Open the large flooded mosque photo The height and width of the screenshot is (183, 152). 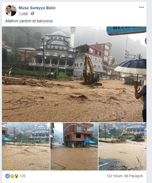pyautogui.click(x=74, y=74)
